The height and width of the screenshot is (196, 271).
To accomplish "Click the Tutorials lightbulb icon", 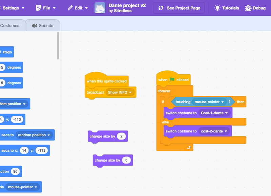I will click(217, 8).
